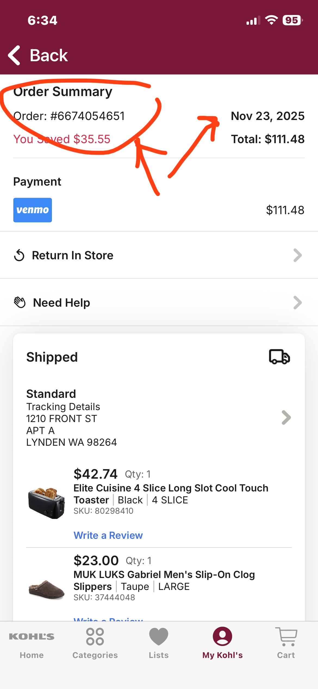Tap the shipping truck icon

[279, 357]
